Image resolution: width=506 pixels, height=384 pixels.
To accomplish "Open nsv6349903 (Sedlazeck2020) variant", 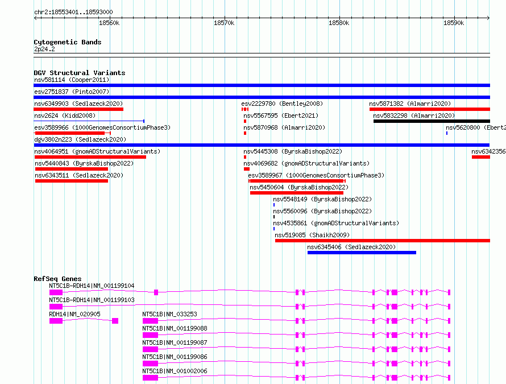I will coord(78,104).
